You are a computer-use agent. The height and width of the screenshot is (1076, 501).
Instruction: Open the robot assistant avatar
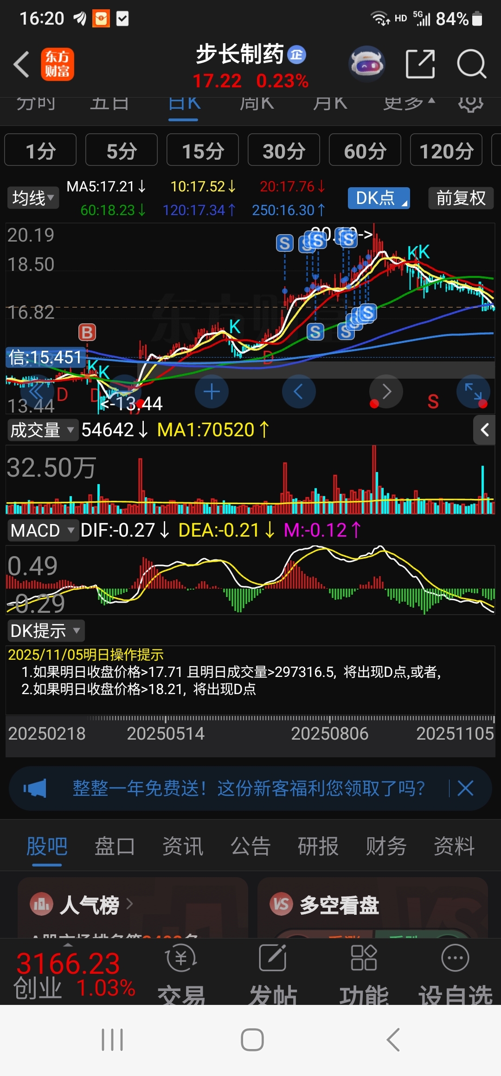[x=366, y=64]
